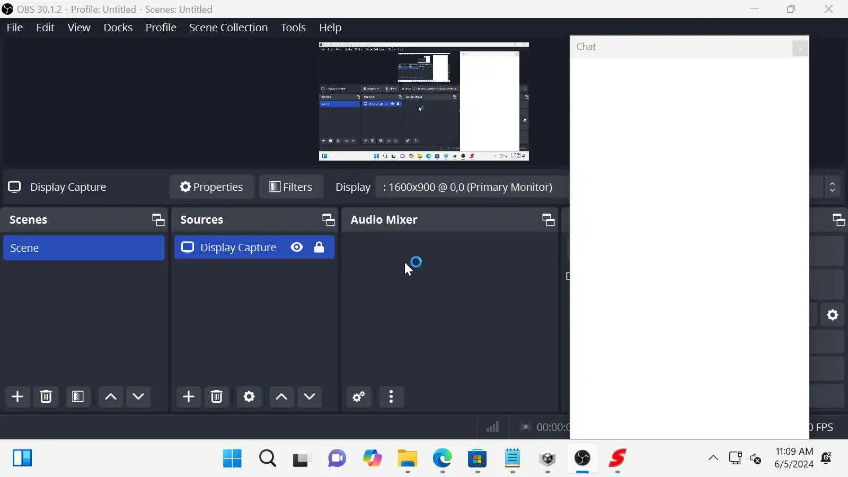Viewport: 848px width, 477px height.
Task: Select Scene in Scenes list
Action: pyautogui.click(x=84, y=248)
